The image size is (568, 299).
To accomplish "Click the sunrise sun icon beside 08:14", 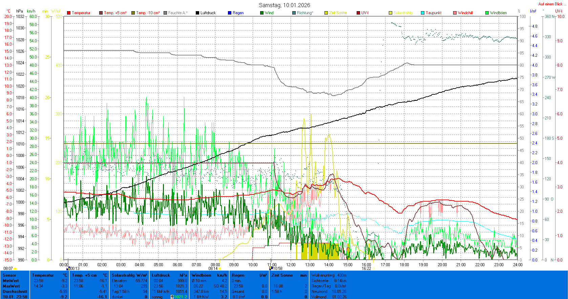I will click(219, 269).
